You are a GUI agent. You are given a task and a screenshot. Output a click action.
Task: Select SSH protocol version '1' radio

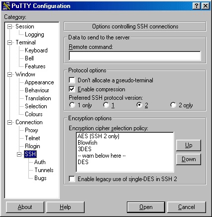click(109, 105)
